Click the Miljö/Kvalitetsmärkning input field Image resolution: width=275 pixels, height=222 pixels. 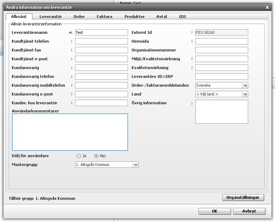(x=222, y=59)
